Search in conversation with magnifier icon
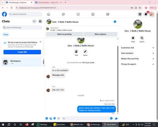158x127 pixels. pyautogui.click(x=142, y=38)
